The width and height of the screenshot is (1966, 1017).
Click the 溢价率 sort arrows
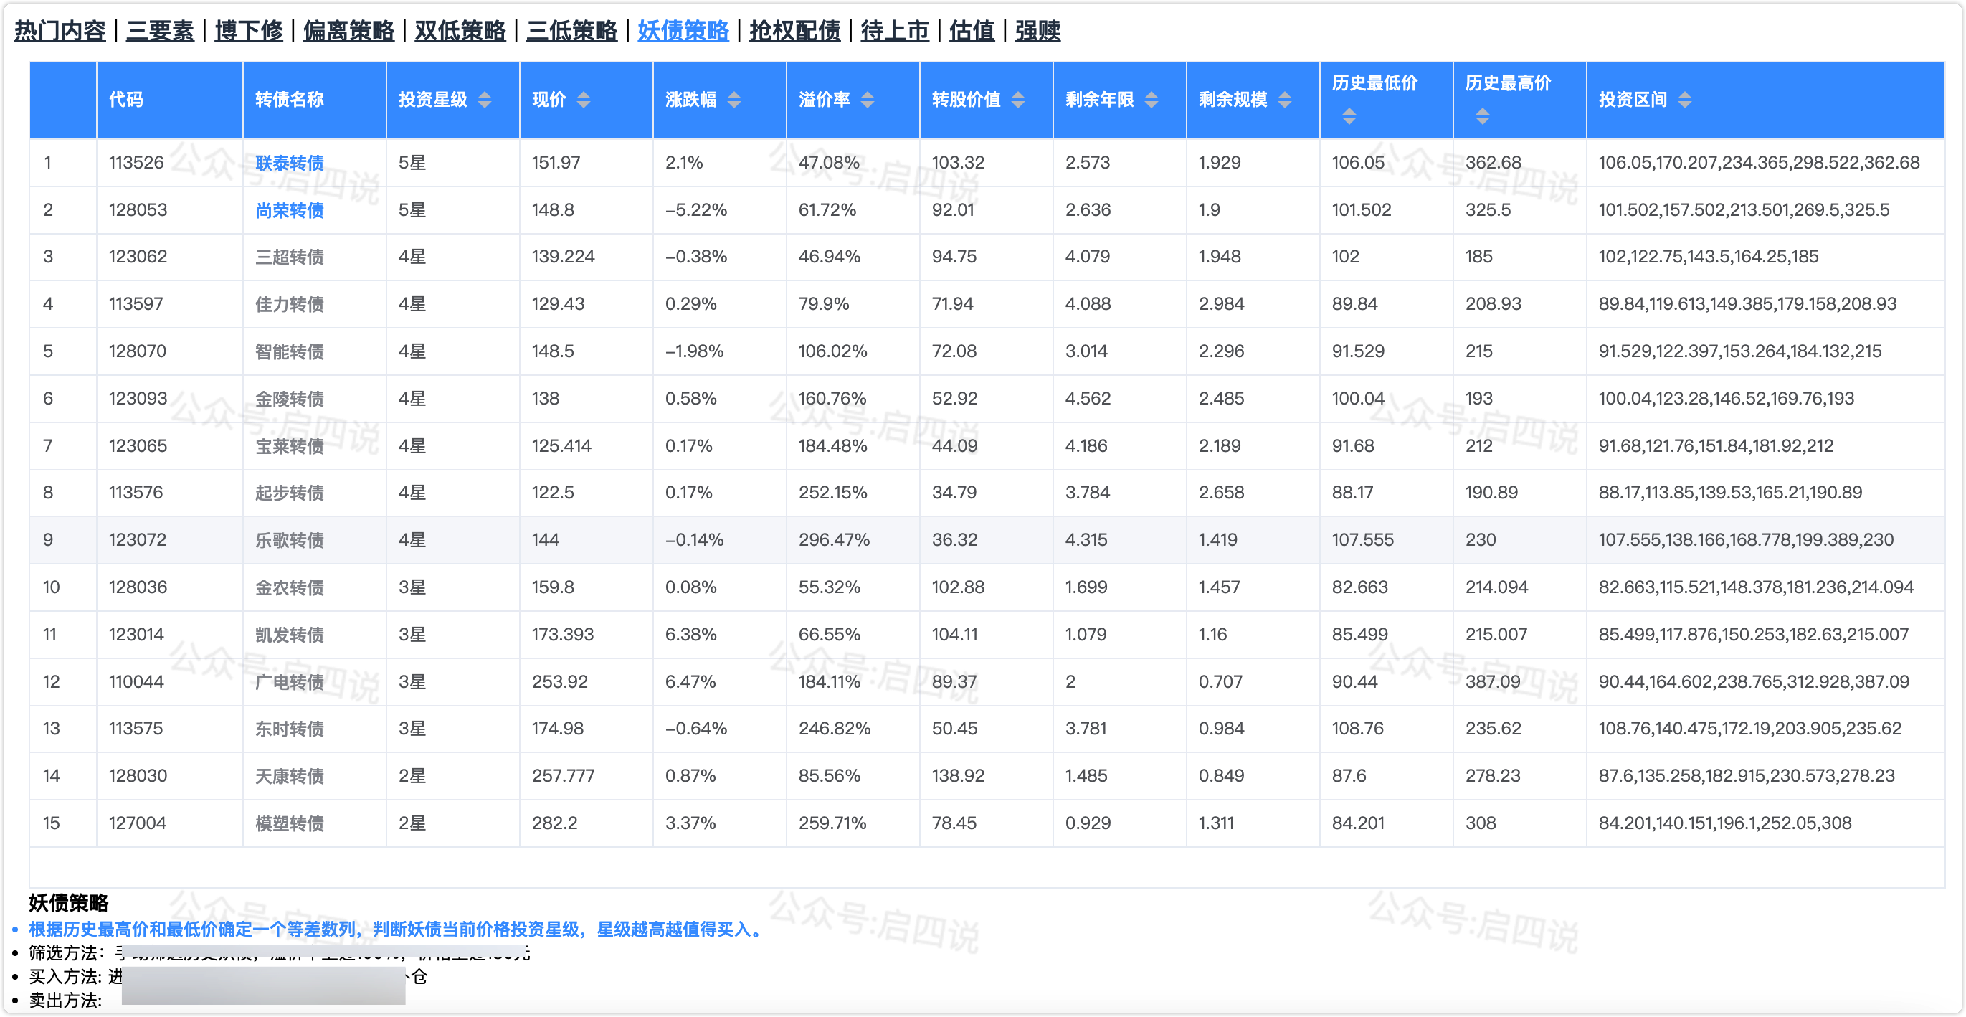point(868,100)
